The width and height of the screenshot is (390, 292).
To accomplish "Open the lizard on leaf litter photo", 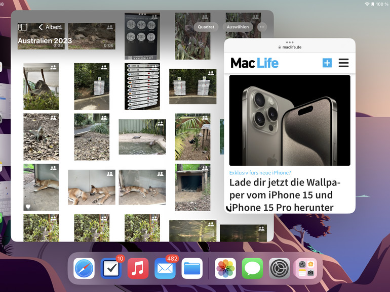I will (x=41, y=137).
